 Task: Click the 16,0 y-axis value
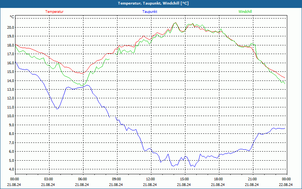[x=11, y=63]
